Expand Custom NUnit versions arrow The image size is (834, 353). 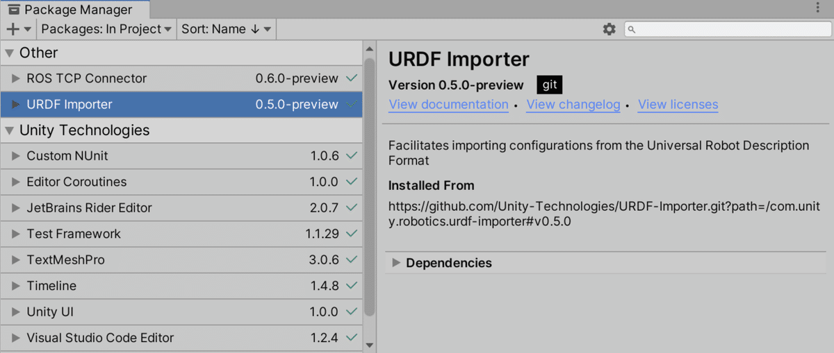click(16, 156)
